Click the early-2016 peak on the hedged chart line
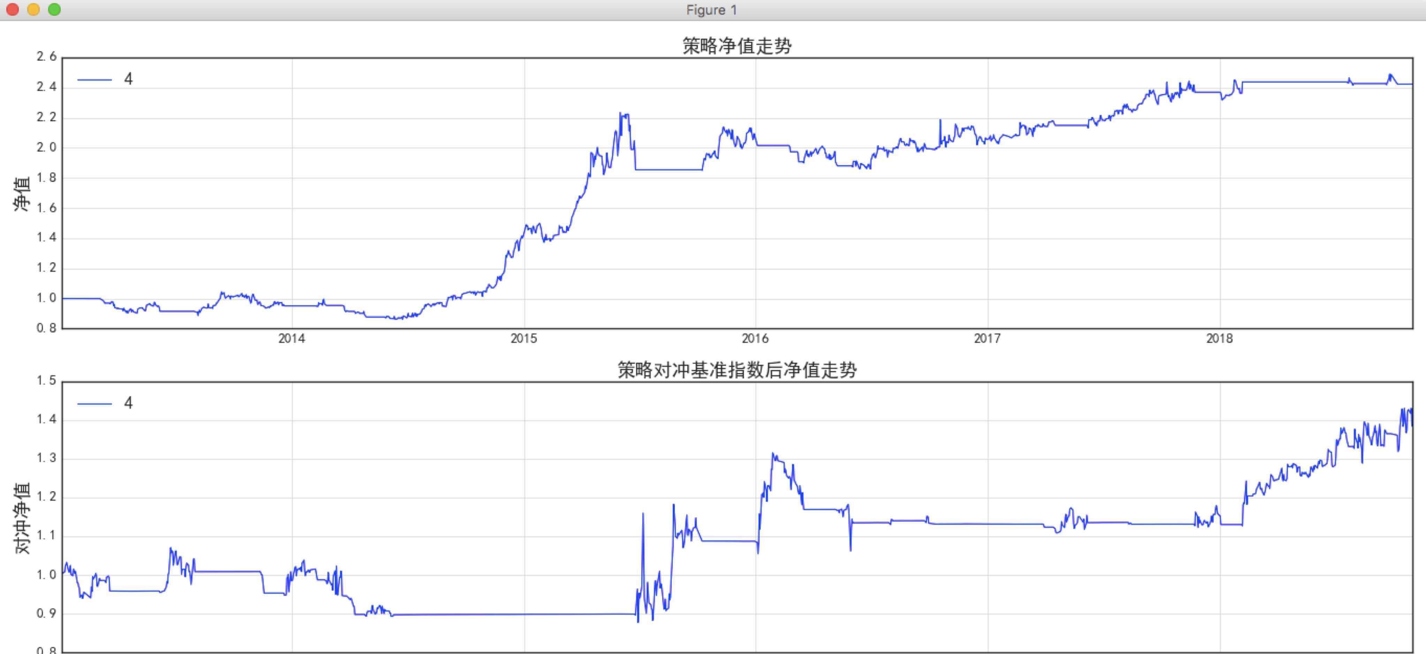Screen dimensions: 1426x654 [x=774, y=454]
